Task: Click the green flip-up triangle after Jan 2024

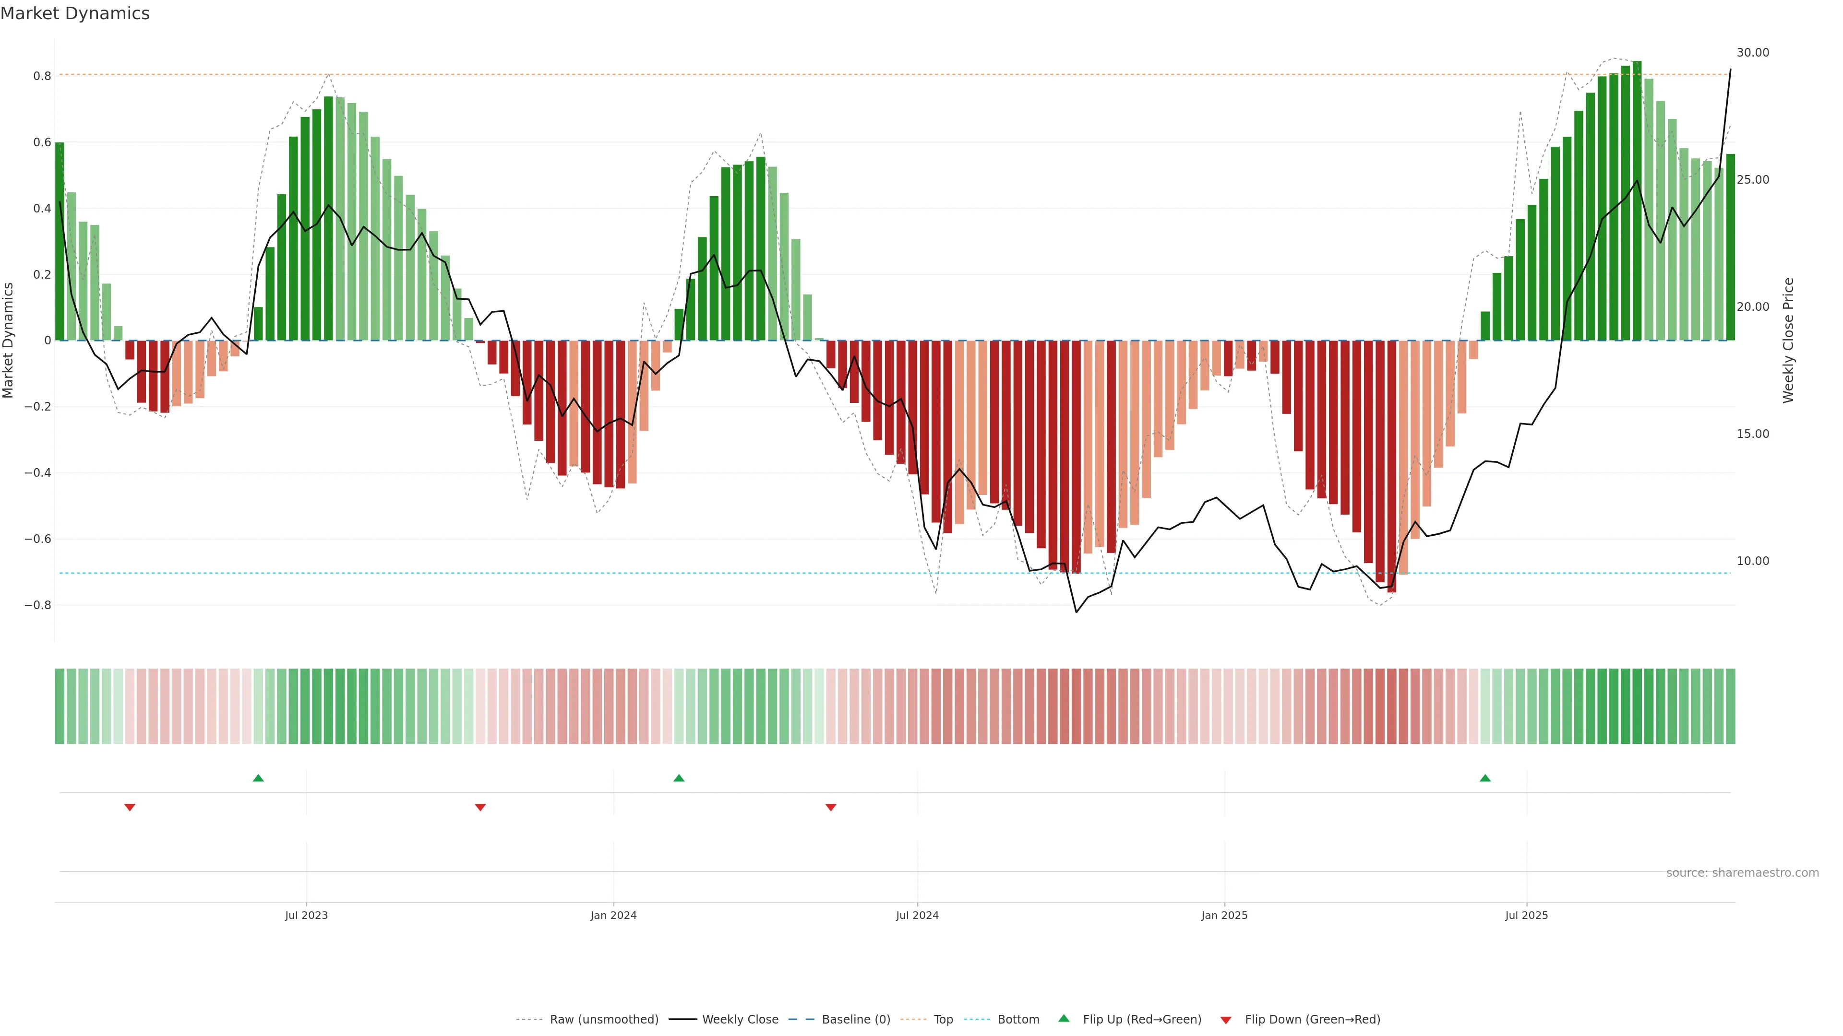Action: pos(679,778)
